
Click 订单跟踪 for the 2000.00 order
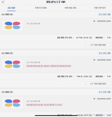click(x=98, y=84)
